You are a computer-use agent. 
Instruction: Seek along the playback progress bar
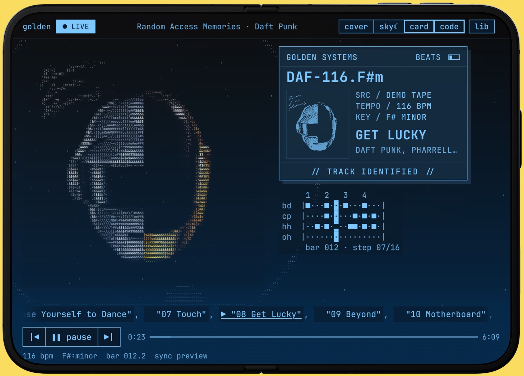click(x=314, y=337)
